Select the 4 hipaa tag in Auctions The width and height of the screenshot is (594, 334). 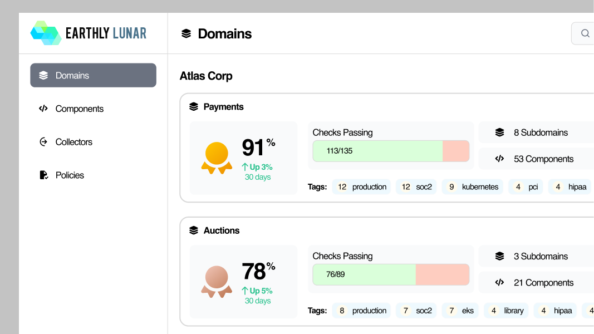click(555, 311)
